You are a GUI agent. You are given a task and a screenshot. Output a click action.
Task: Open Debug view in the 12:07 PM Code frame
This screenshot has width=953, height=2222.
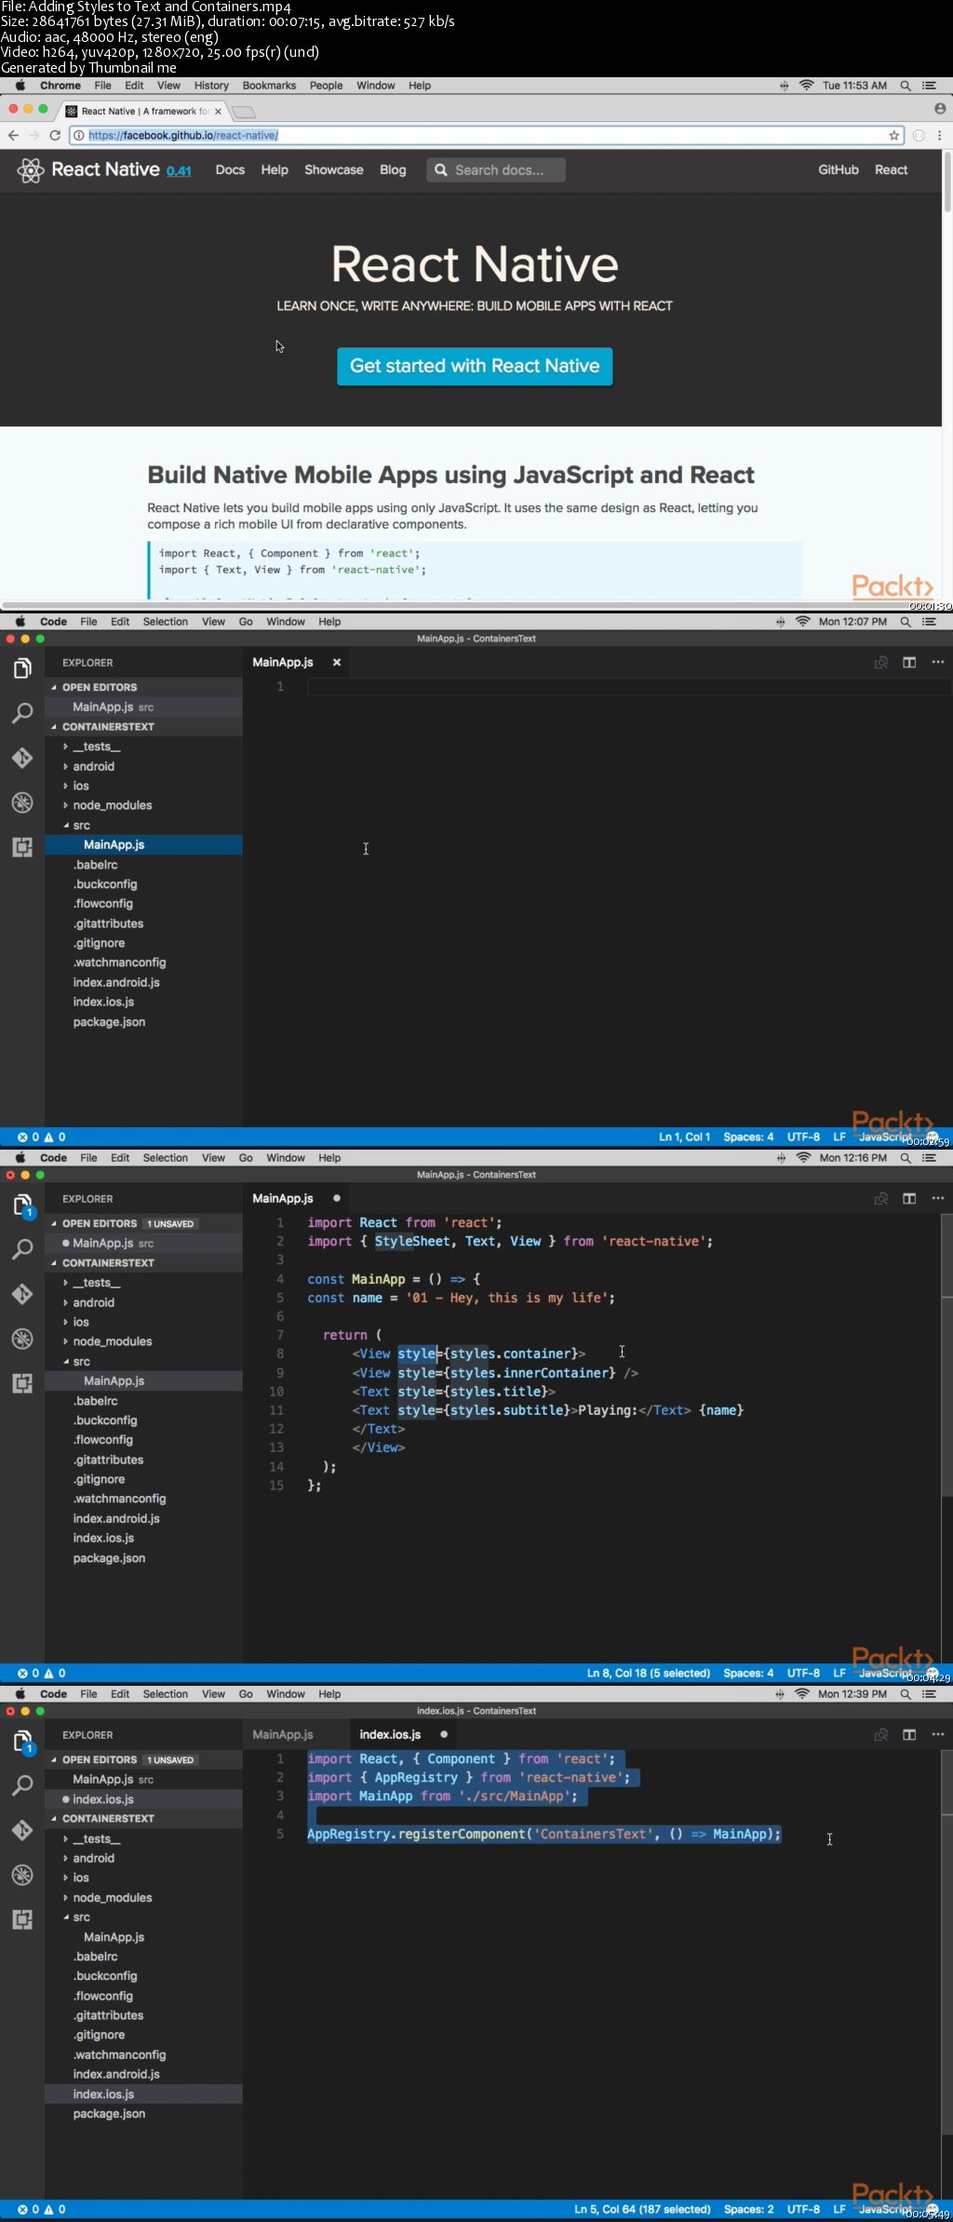point(22,802)
